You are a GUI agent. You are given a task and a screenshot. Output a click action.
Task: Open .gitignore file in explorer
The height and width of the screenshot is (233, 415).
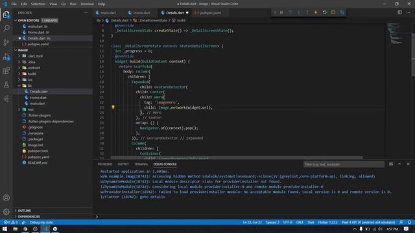click(35, 128)
